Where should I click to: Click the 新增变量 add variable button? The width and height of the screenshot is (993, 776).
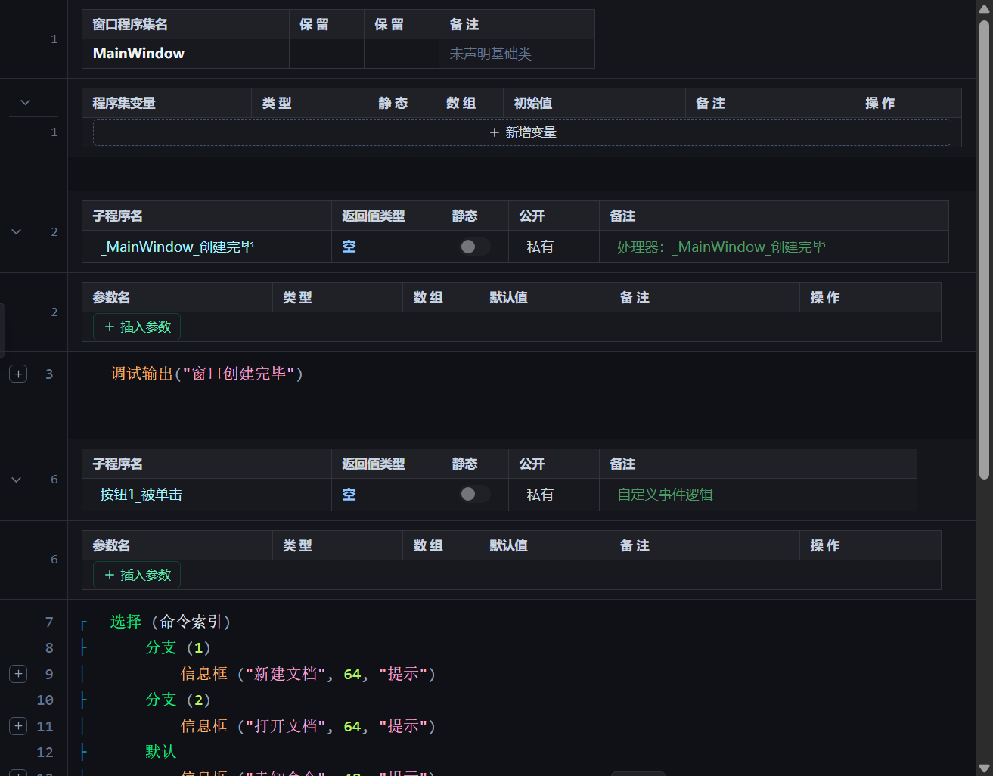(x=522, y=132)
